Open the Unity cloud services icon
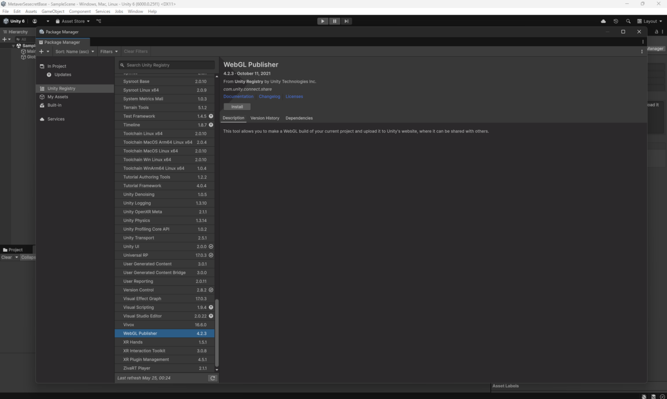The image size is (667, 399). point(603,21)
